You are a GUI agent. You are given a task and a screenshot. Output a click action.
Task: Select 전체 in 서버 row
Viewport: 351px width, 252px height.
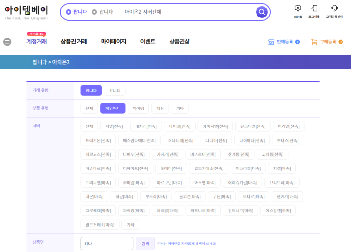89,126
